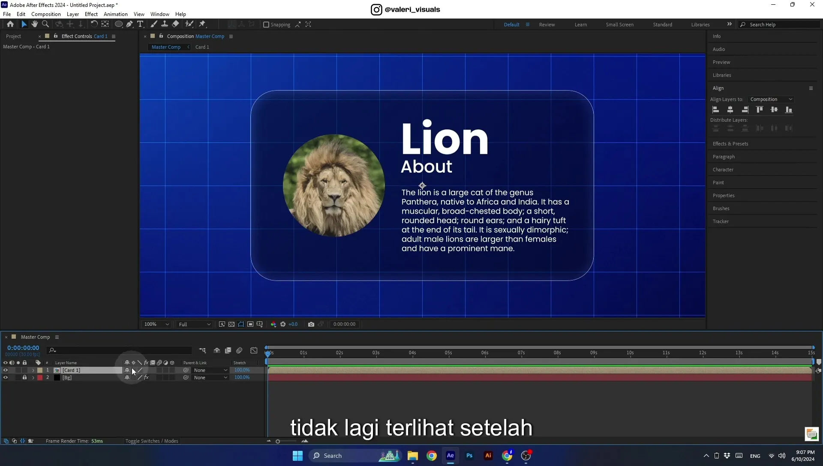The height and width of the screenshot is (466, 823).
Task: Hide the Card 1 layer with its eye icon
Action: tap(6, 370)
